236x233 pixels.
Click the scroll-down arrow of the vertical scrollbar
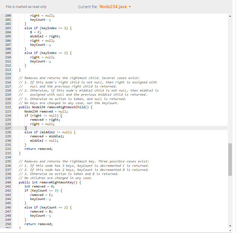pyautogui.click(x=230, y=226)
